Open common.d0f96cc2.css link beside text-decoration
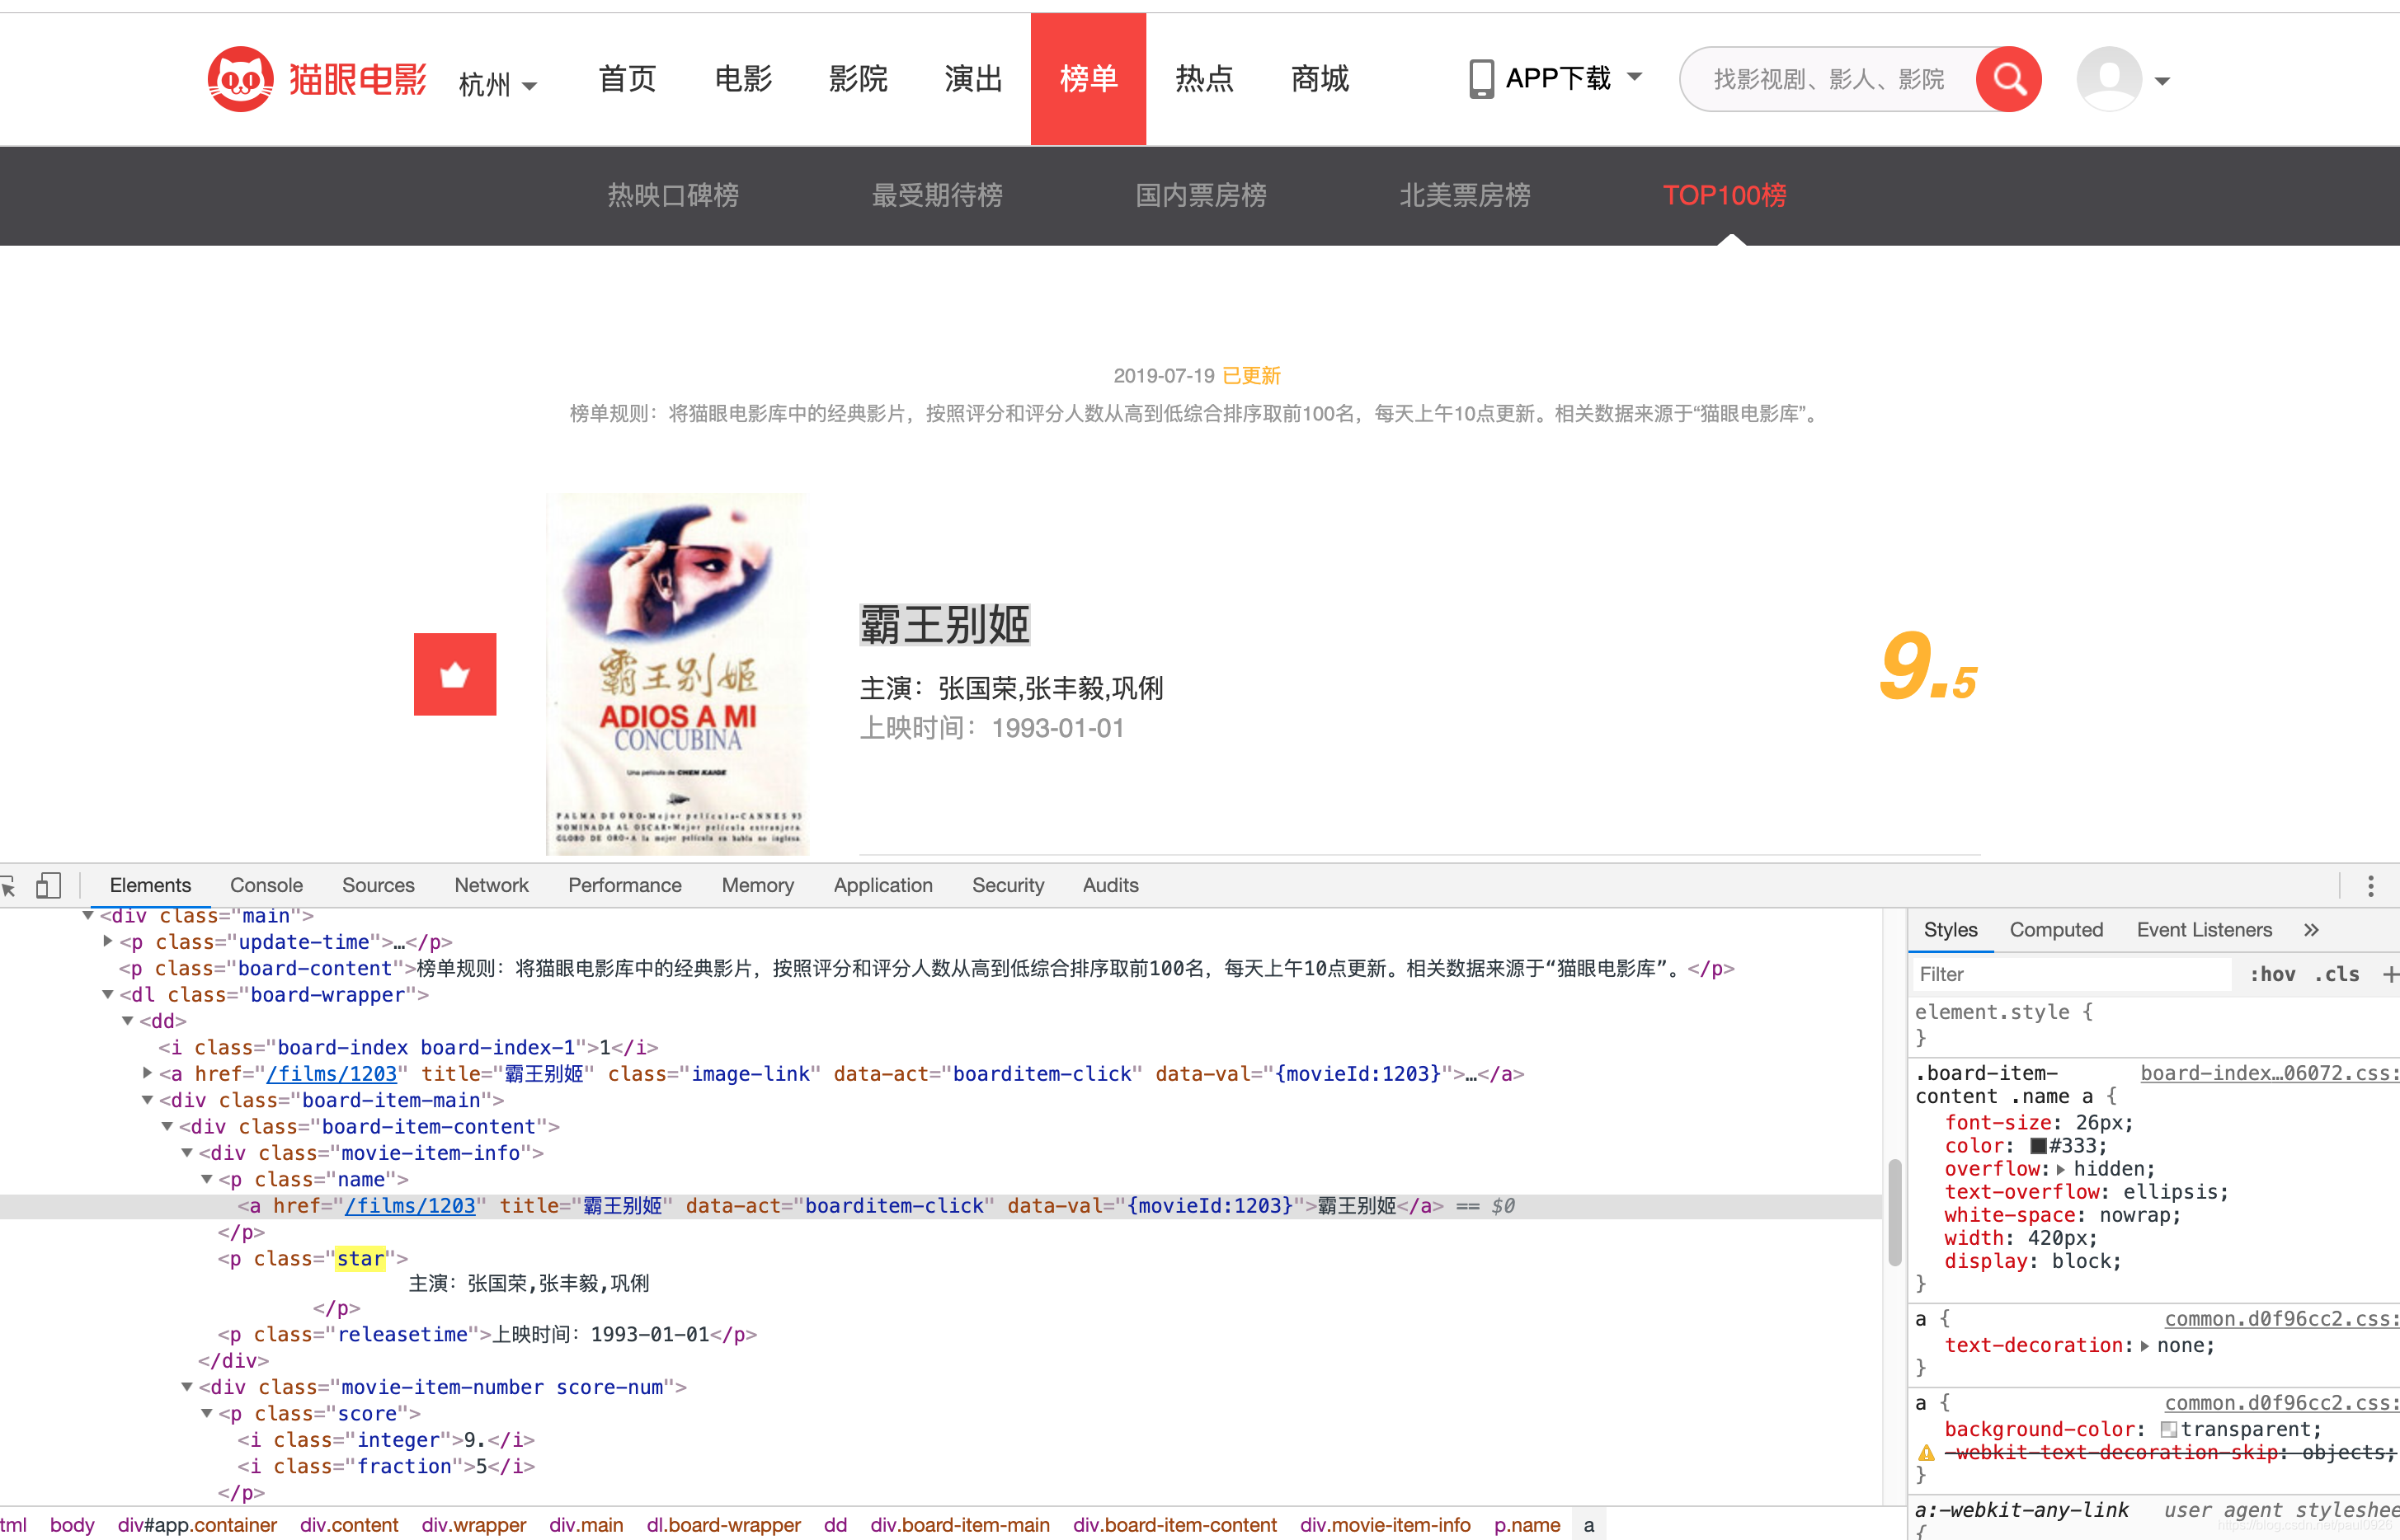2400x1540 pixels. [x=2281, y=1319]
